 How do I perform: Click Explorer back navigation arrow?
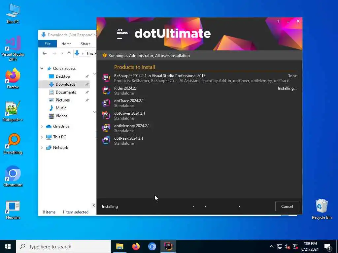[45, 53]
